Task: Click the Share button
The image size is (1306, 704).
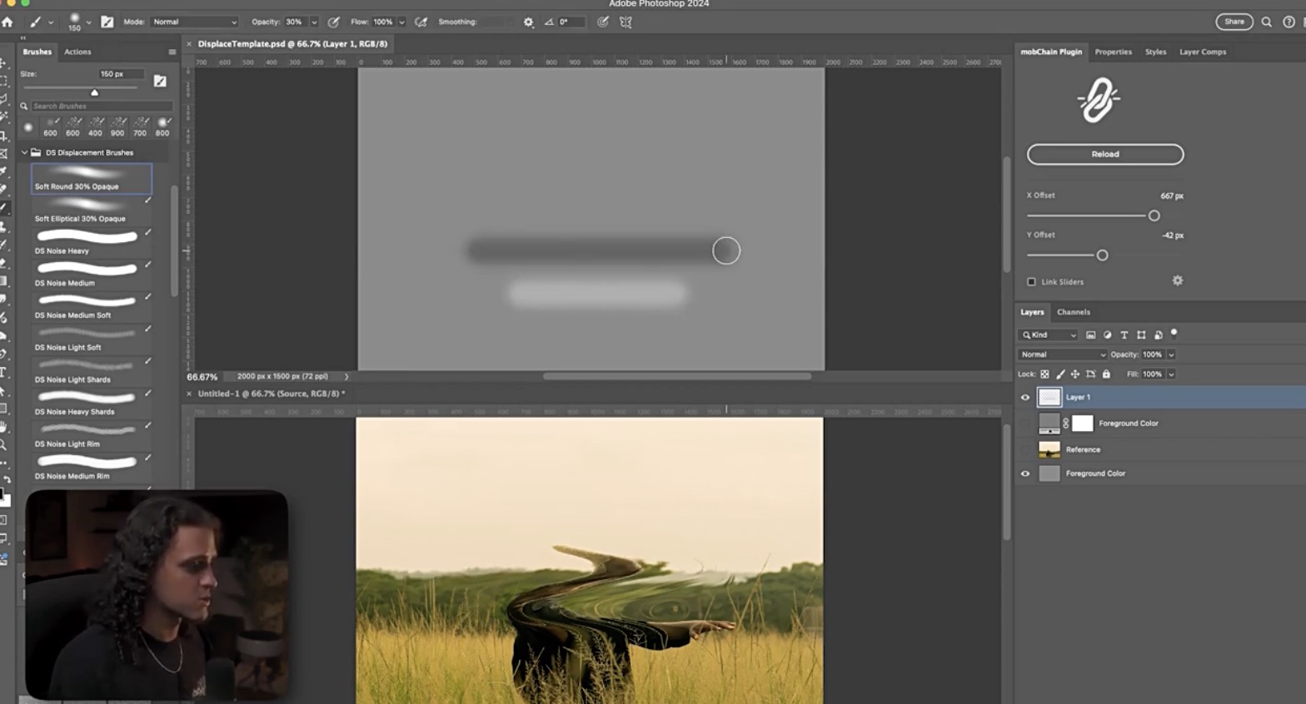Action: 1234,22
